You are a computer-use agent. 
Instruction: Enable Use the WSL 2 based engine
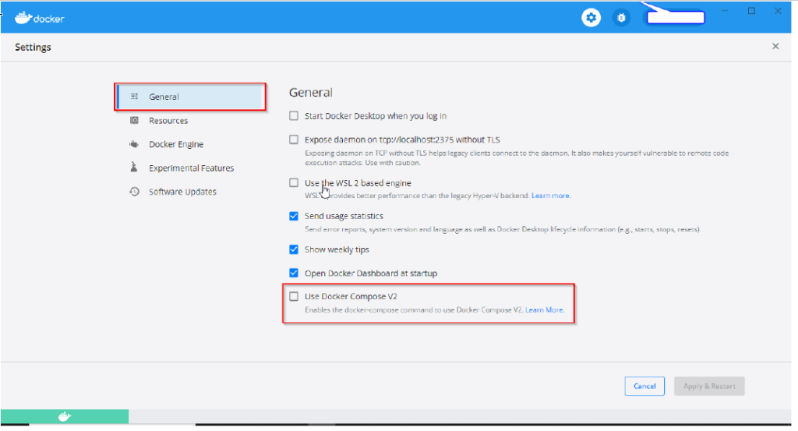pyautogui.click(x=294, y=183)
